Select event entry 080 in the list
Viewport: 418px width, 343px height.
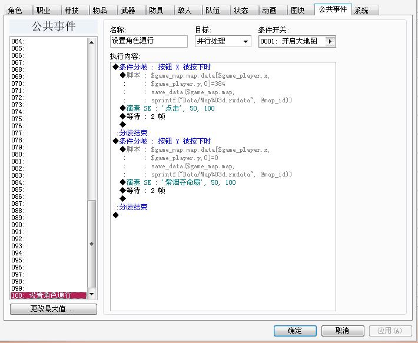tap(48, 154)
